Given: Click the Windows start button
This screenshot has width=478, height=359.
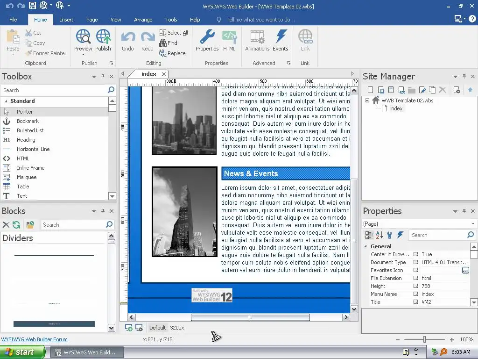Looking at the screenshot, I should tap(22, 352).
